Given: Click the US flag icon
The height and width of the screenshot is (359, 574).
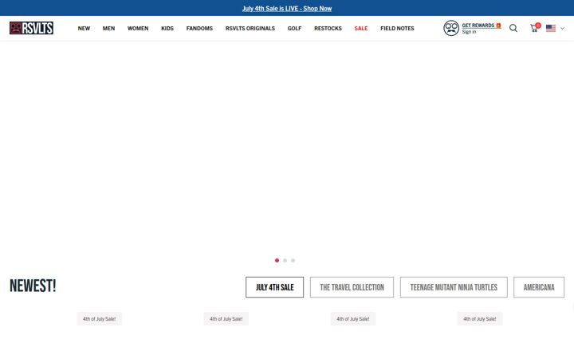Looking at the screenshot, I should tap(551, 28).
